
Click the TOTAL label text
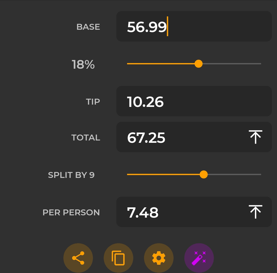tap(86, 138)
